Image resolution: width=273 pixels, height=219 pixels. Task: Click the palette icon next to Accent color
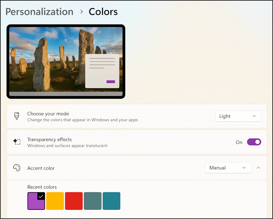[x=17, y=168]
